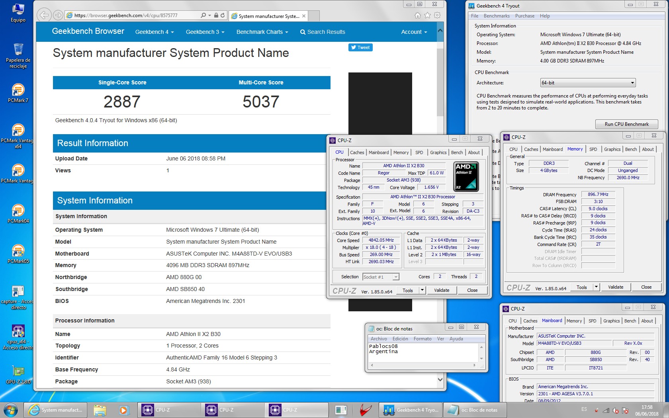Click Validate in CPU-Z Memory window
Viewport: 669px width, 418px height.
616,287
